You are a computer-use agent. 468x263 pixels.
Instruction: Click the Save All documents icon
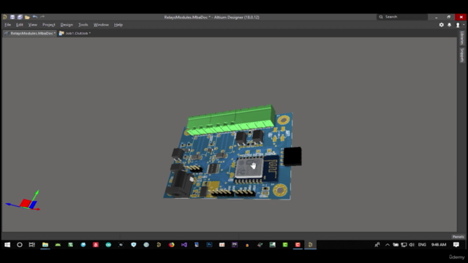click(20, 18)
